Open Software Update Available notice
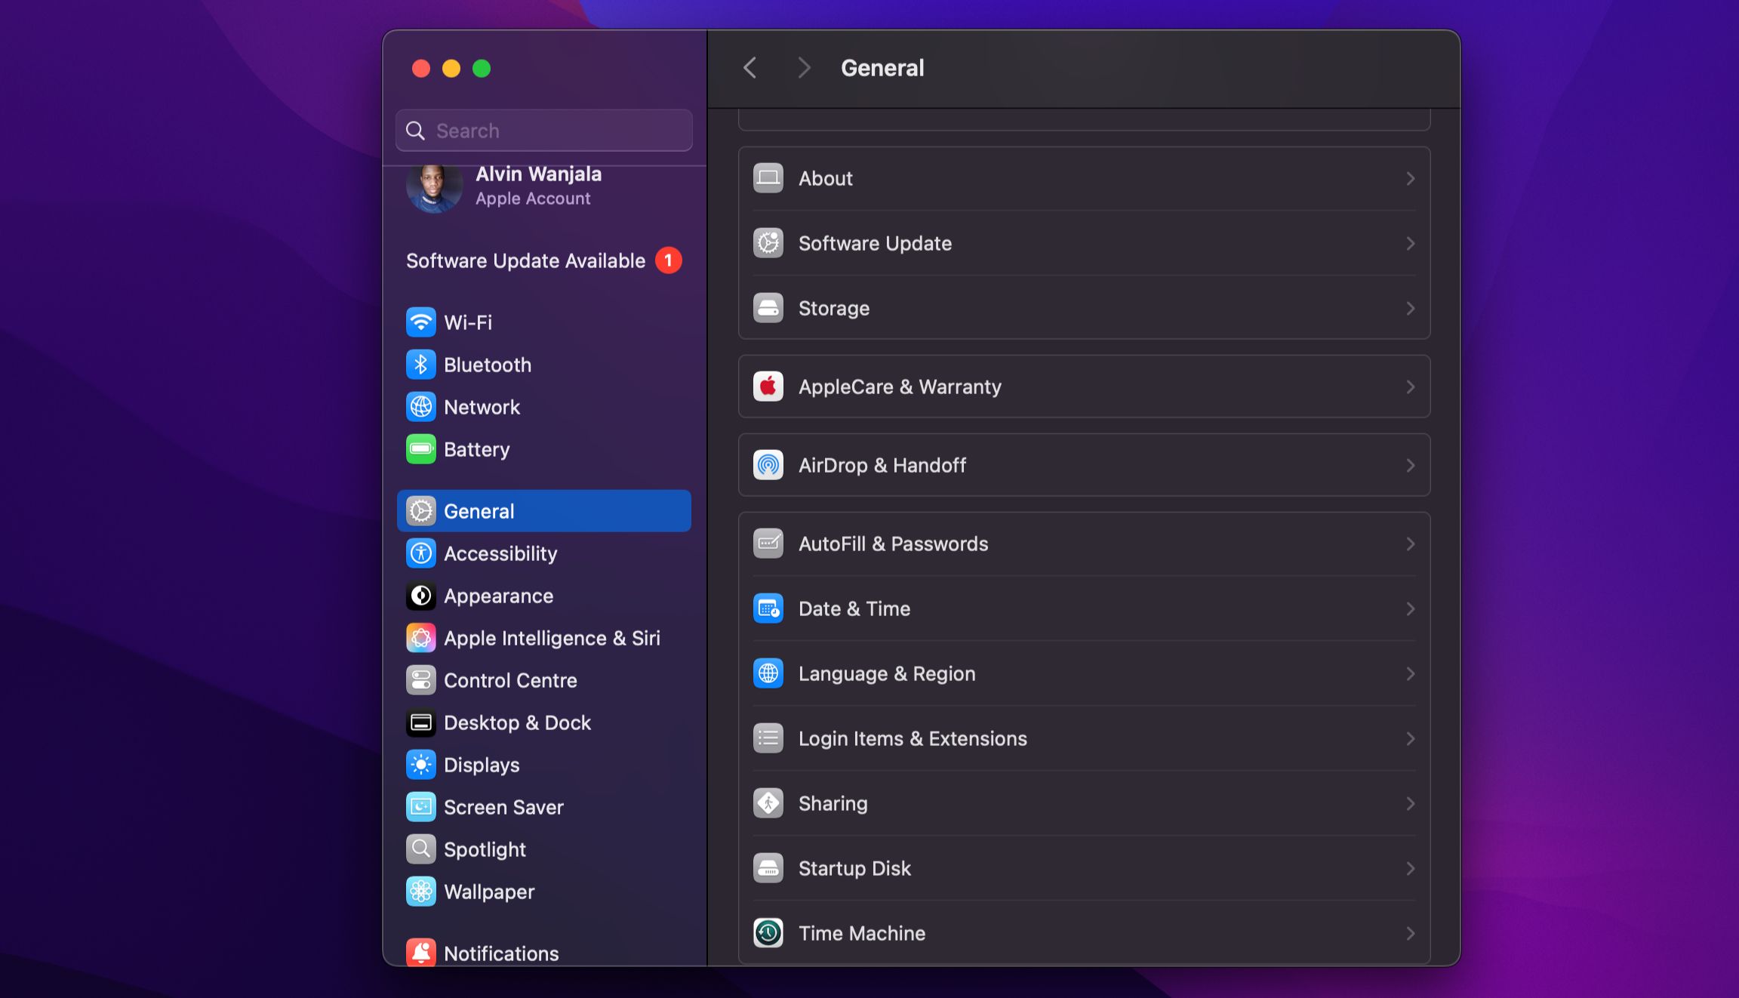This screenshot has height=998, width=1739. [x=544, y=260]
